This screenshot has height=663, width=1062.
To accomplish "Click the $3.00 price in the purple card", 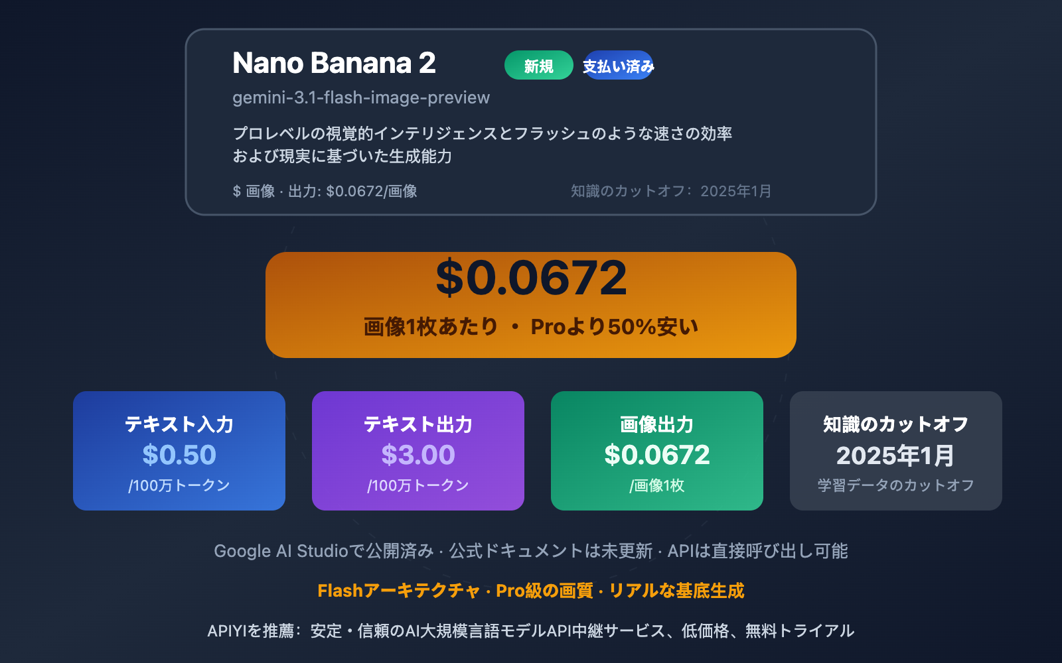I will (418, 455).
